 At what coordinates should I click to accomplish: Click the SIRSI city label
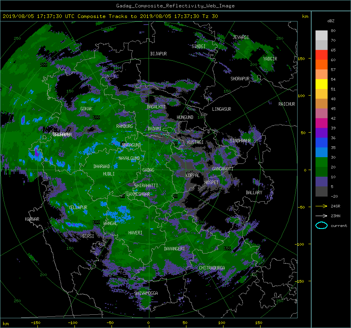point(88,236)
